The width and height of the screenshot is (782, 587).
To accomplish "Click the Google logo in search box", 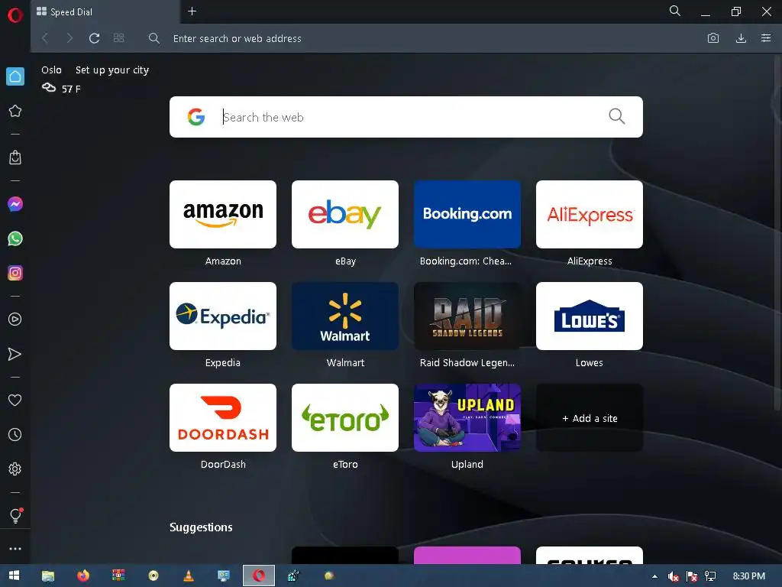I will pyautogui.click(x=196, y=117).
